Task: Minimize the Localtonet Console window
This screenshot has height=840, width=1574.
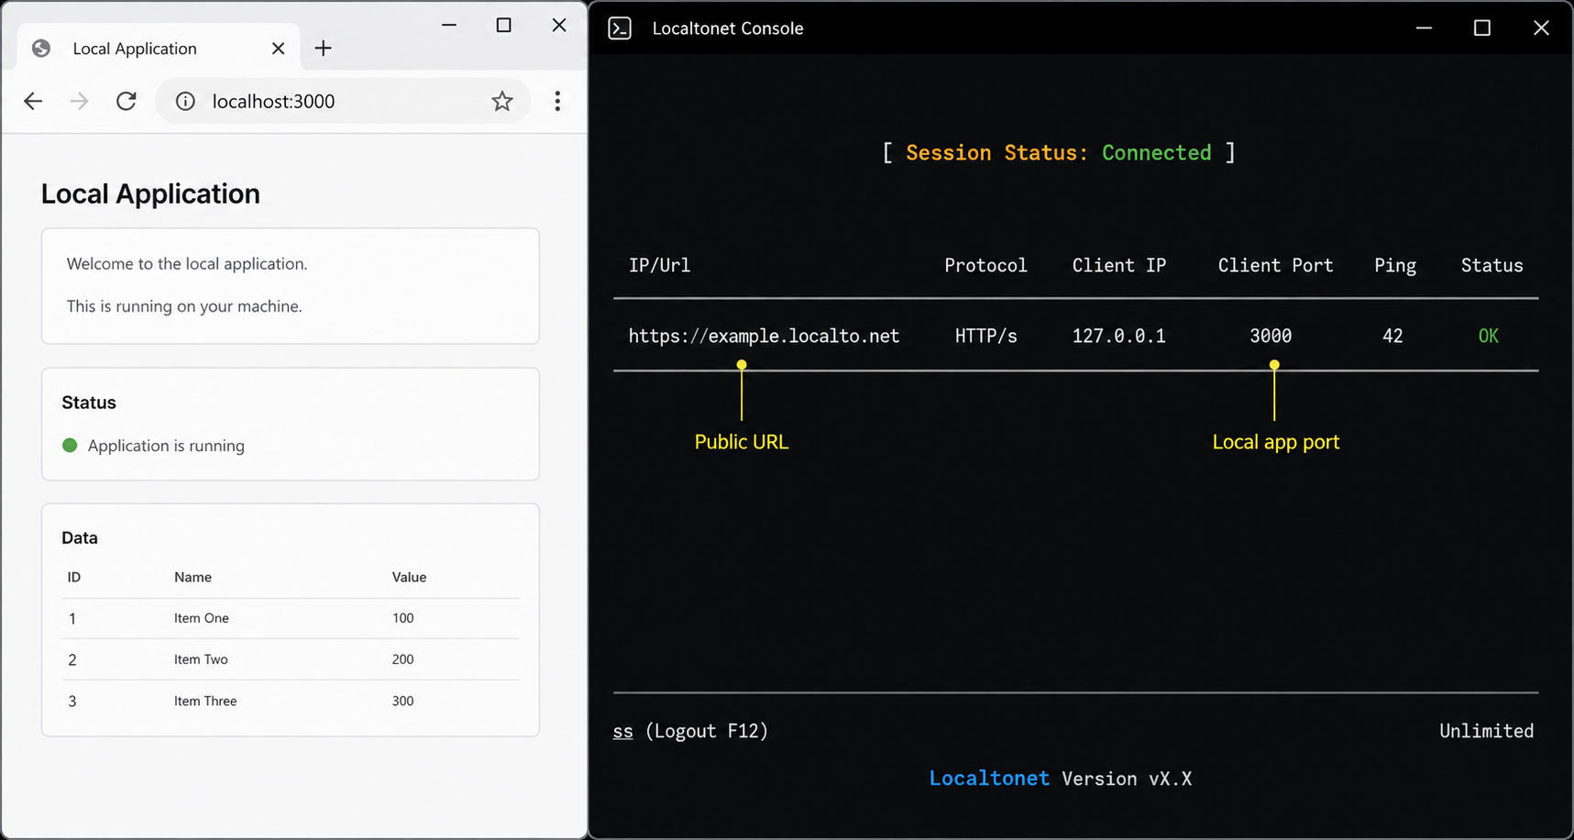Action: [1424, 28]
